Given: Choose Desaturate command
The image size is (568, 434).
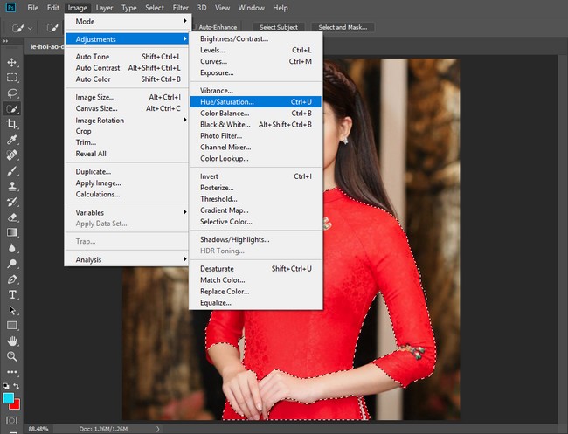Looking at the screenshot, I should [x=256, y=269].
